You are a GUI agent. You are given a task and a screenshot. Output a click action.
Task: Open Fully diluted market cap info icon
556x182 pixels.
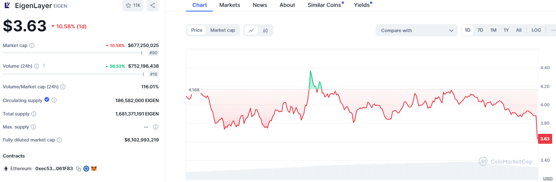(59, 140)
